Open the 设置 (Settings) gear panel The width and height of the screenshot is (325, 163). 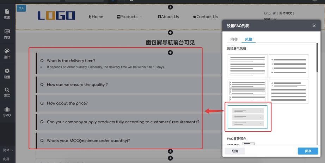pyautogui.click(x=7, y=73)
